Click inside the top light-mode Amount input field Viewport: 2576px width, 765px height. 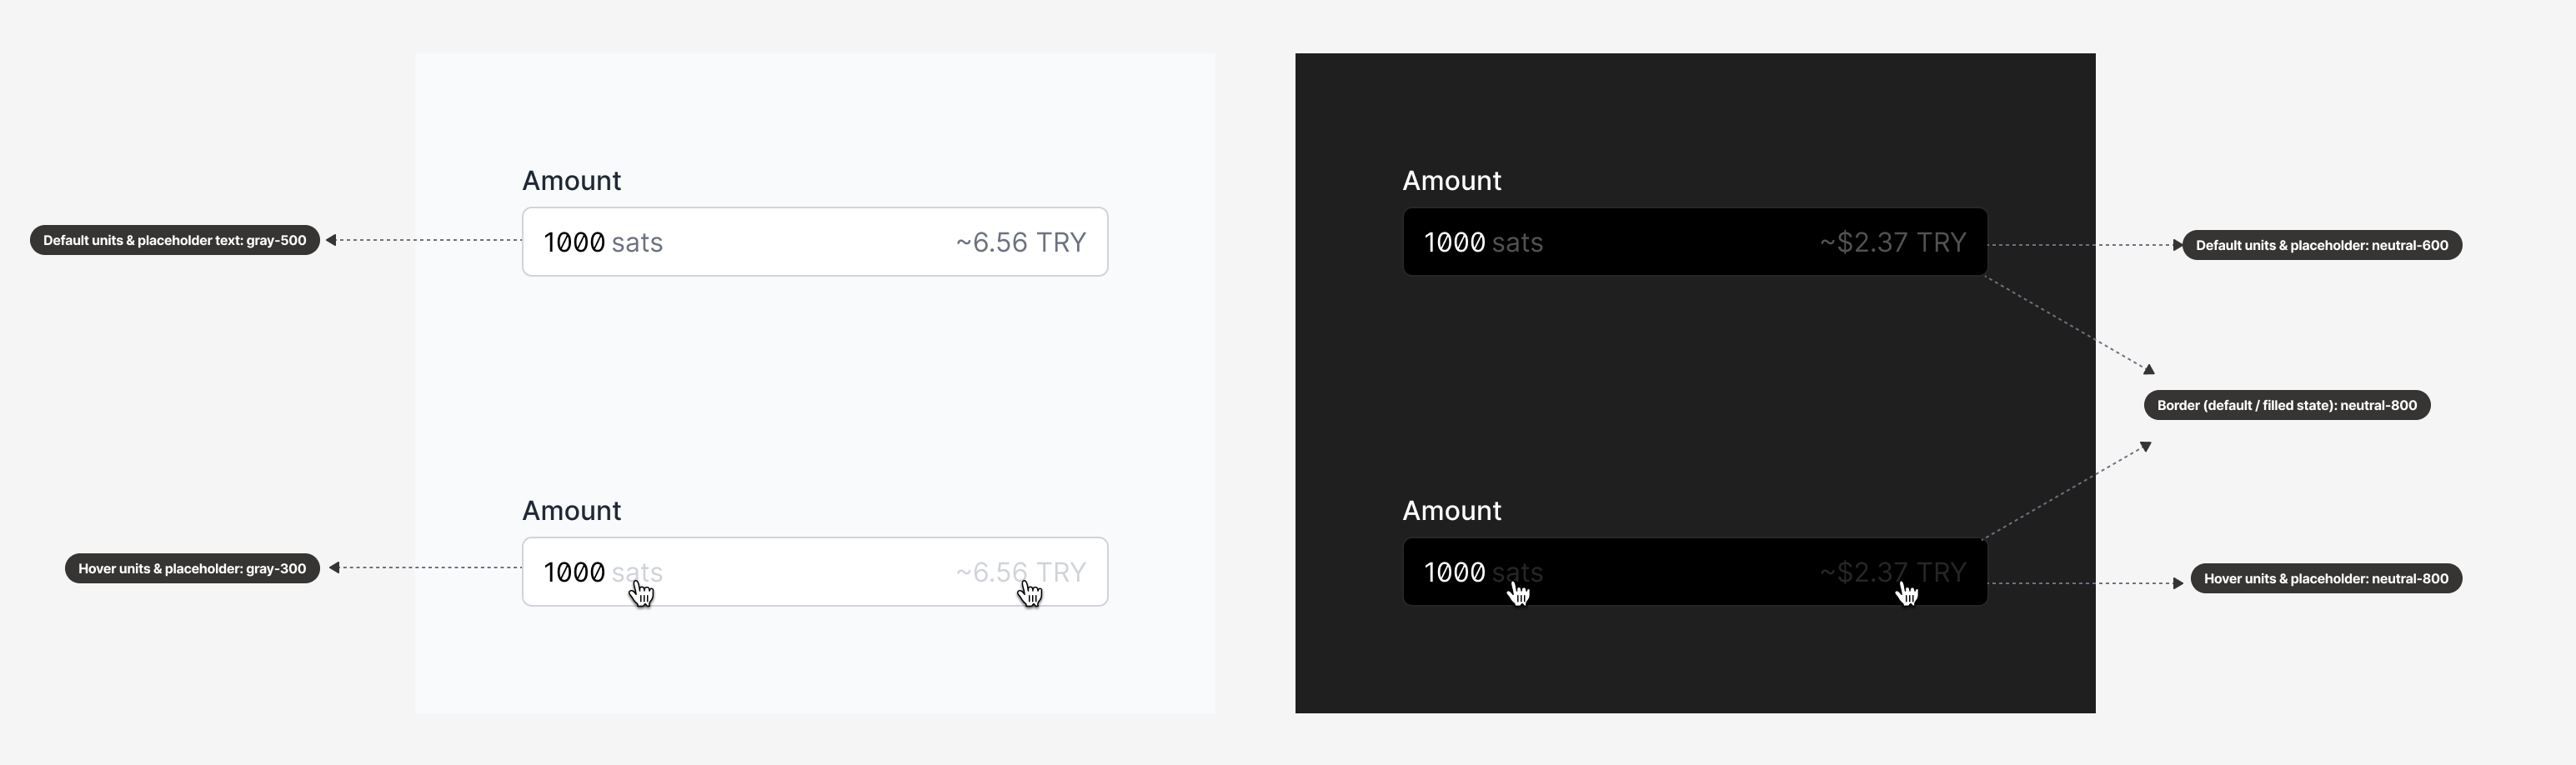pyautogui.click(x=815, y=241)
